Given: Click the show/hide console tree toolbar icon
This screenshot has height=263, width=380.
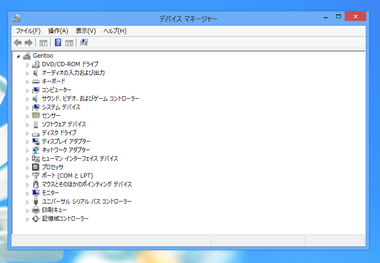Looking at the screenshot, I should click(43, 43).
